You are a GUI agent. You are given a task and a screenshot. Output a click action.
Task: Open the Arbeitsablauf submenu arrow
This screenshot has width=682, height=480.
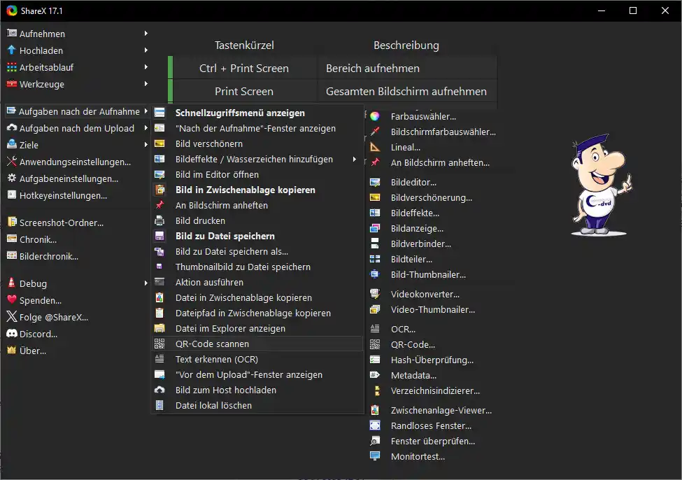point(146,66)
